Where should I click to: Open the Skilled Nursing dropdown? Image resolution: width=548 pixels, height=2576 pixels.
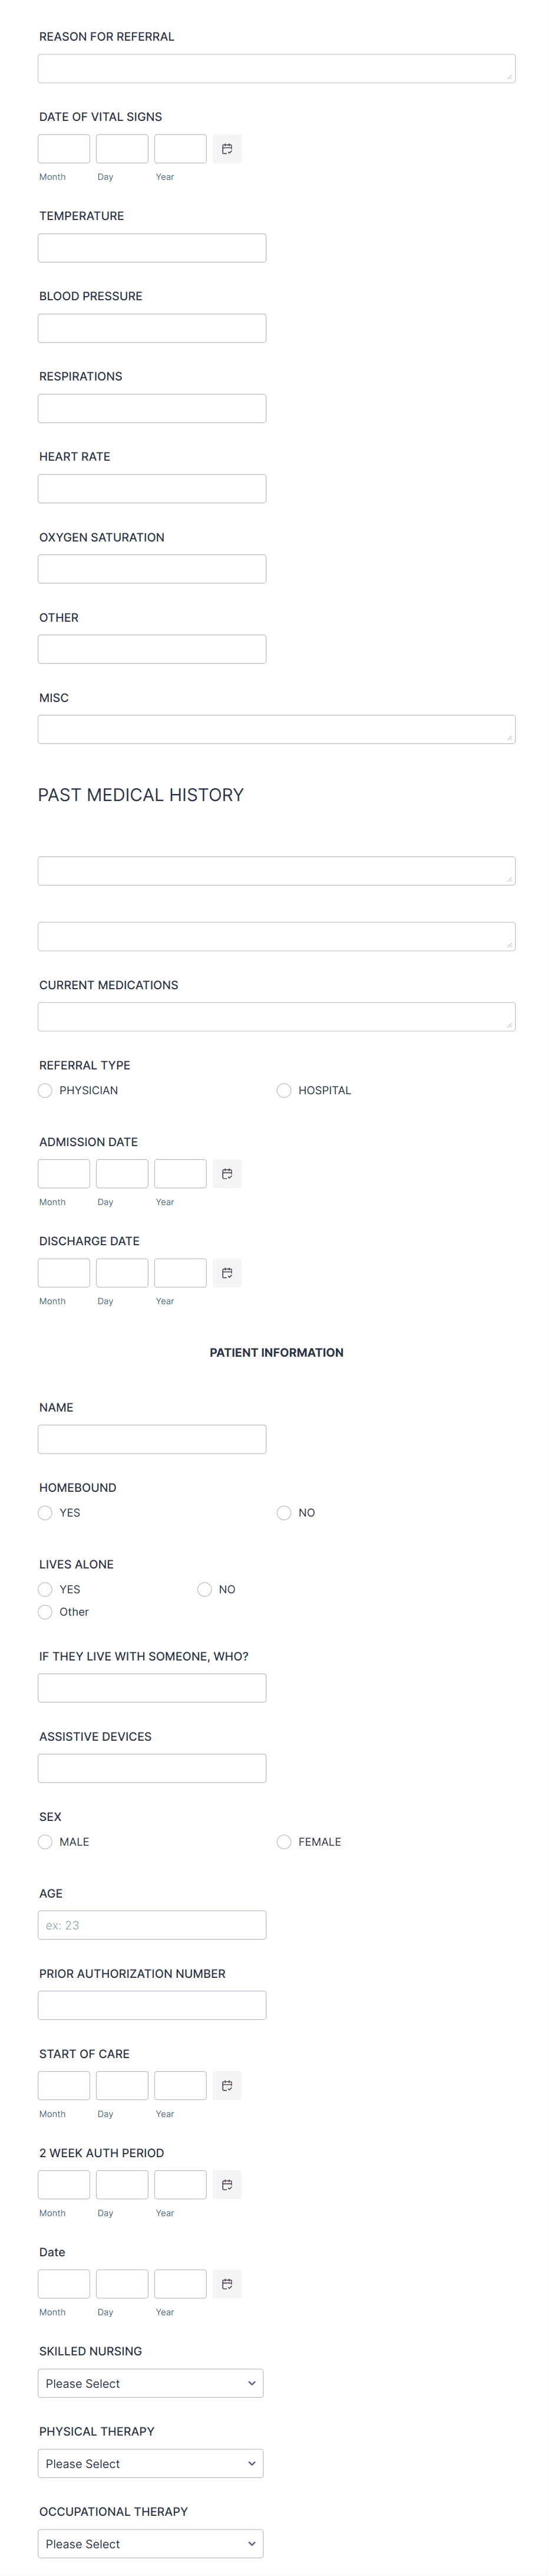150,2383
